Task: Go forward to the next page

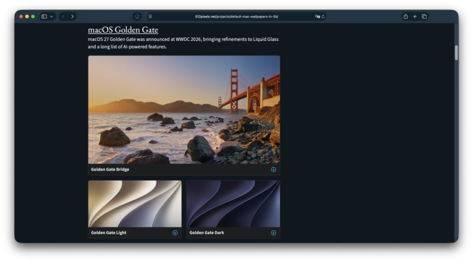Action: (x=73, y=17)
